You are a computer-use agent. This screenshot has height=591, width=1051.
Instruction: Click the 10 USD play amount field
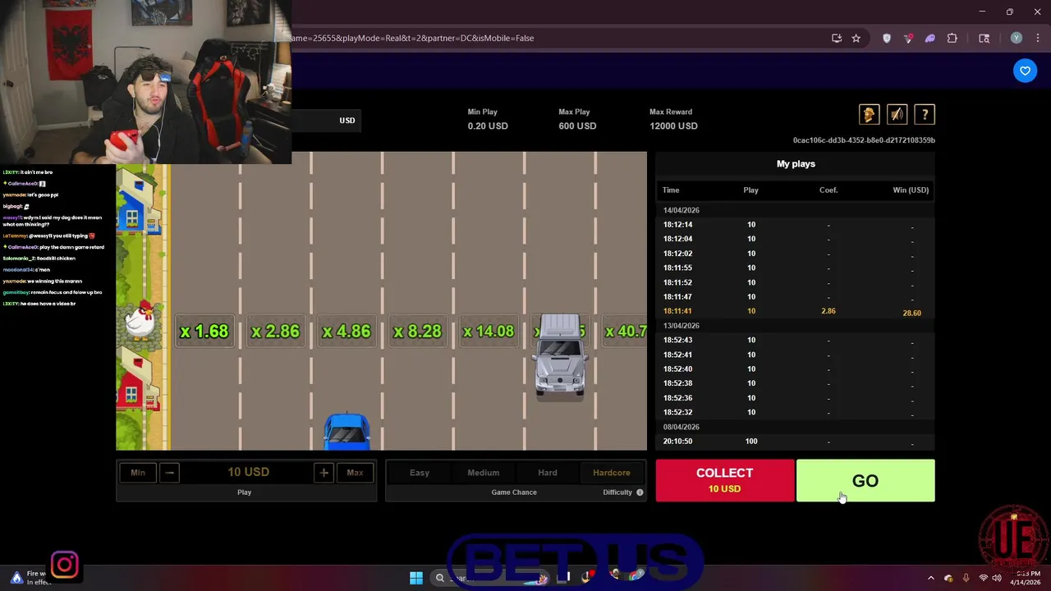coord(247,472)
